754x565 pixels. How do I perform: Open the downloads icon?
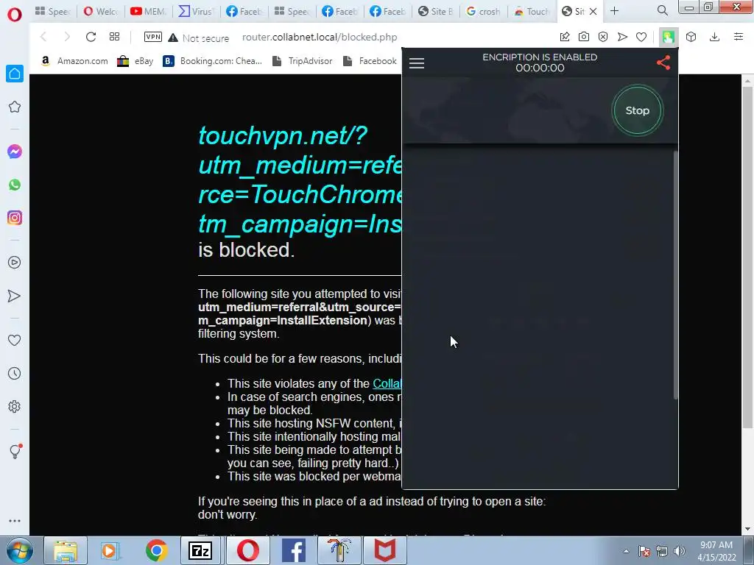714,37
